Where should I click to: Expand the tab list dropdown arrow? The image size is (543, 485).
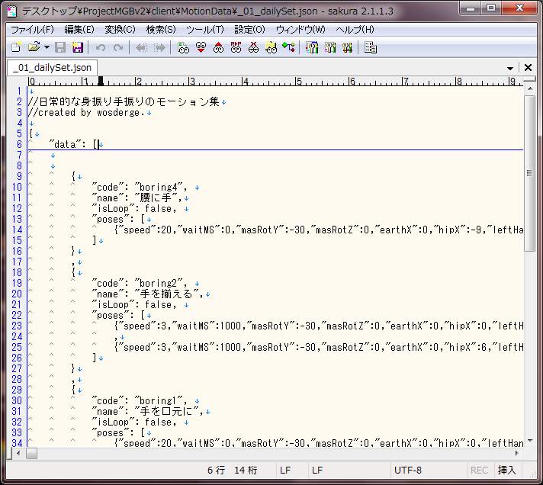[510, 69]
